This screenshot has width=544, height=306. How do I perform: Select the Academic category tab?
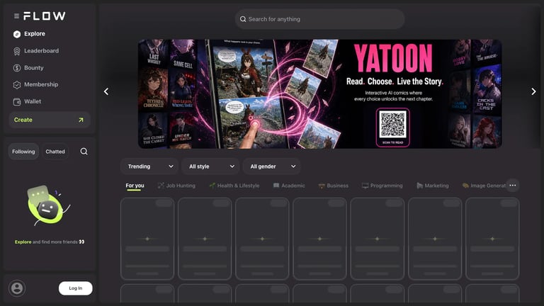point(289,186)
